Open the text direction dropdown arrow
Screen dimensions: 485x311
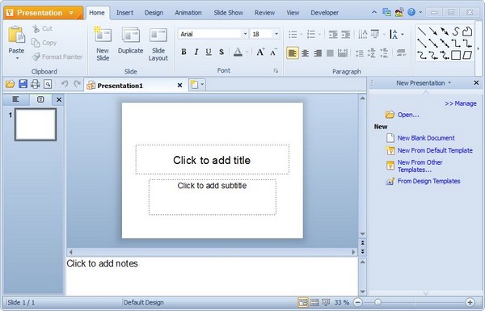click(x=403, y=34)
